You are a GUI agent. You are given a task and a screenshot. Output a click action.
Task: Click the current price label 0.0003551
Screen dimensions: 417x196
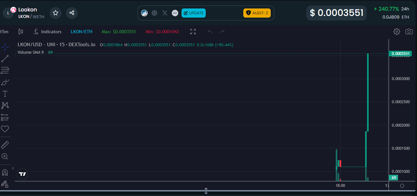point(400,54)
